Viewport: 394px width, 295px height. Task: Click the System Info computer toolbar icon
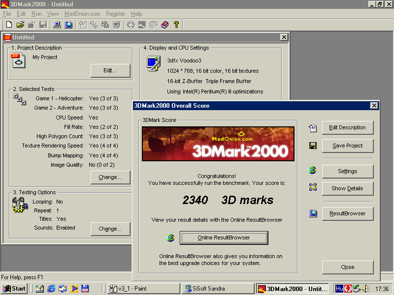(x=57, y=25)
